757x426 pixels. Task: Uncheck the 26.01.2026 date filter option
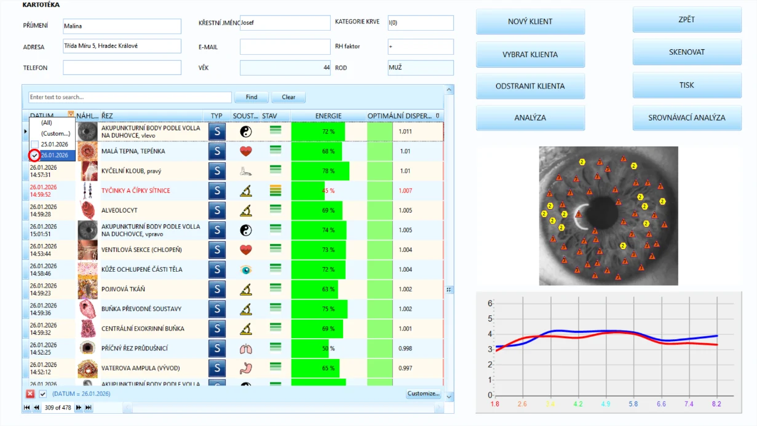[35, 156]
